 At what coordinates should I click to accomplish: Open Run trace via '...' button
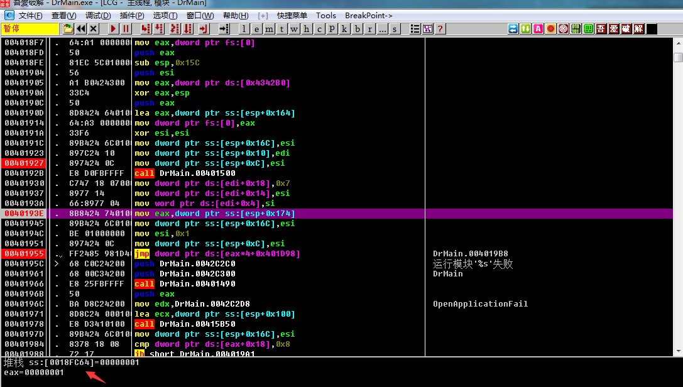point(383,29)
